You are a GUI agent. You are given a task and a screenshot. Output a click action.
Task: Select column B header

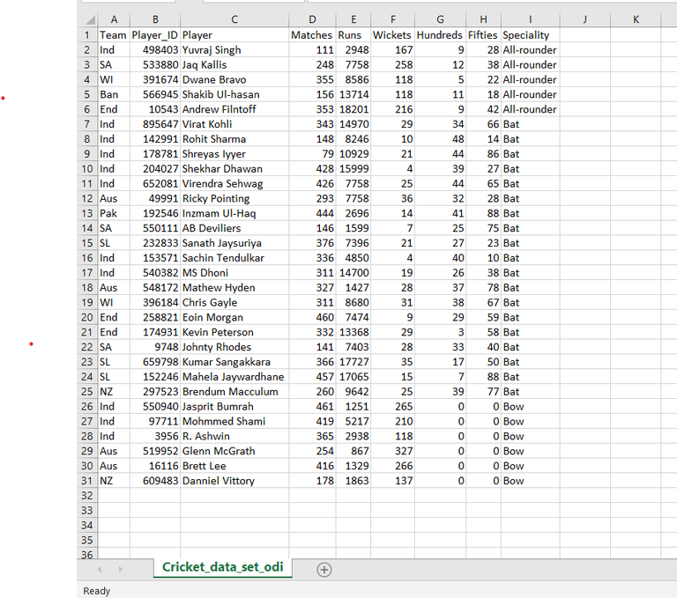click(155, 19)
